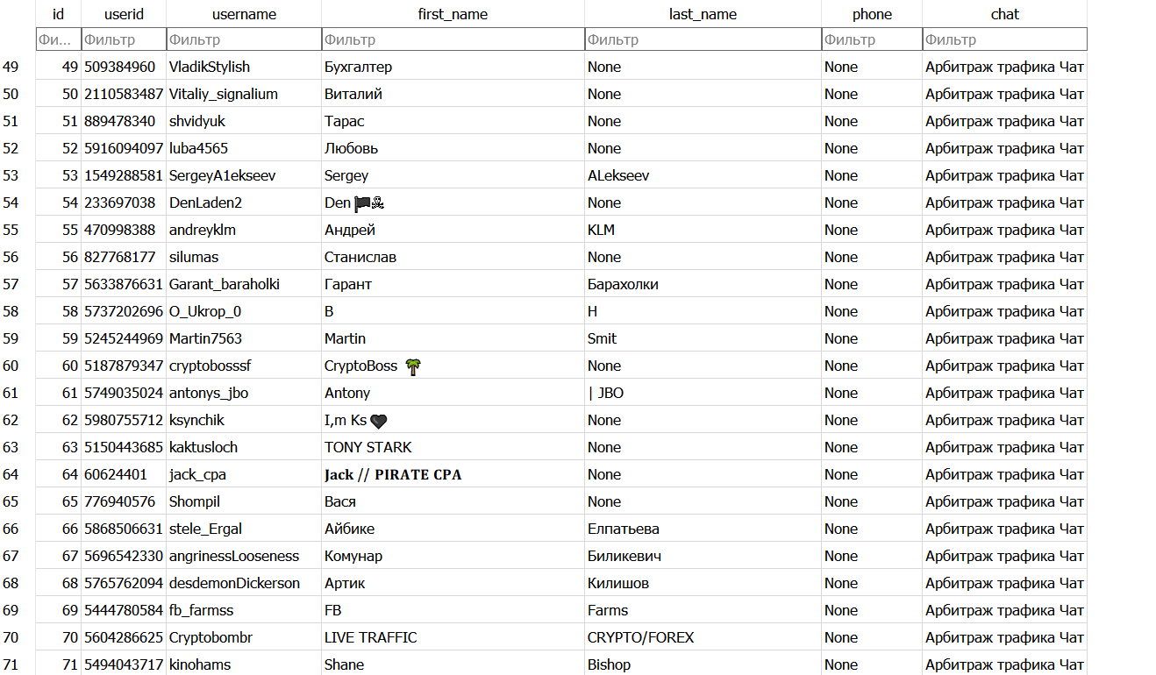The width and height of the screenshot is (1156, 675).
Task: Click the userid cell 5494043717
Action: click(x=124, y=664)
